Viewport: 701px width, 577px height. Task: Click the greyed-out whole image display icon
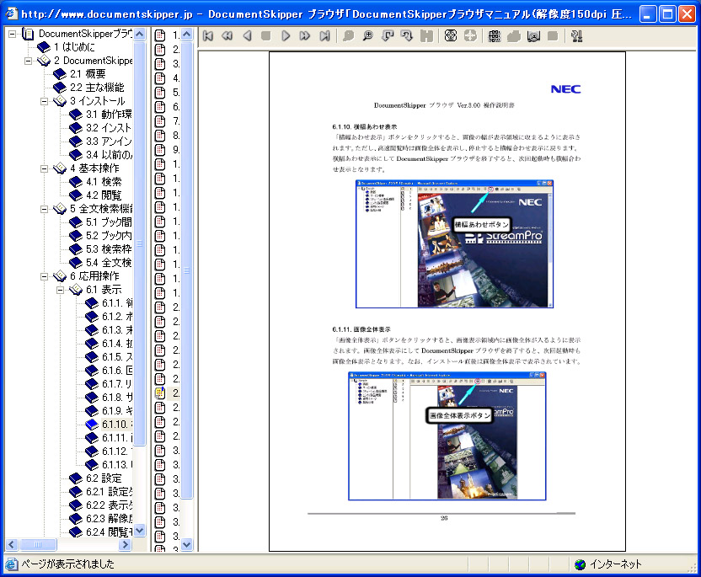pyautogui.click(x=470, y=35)
